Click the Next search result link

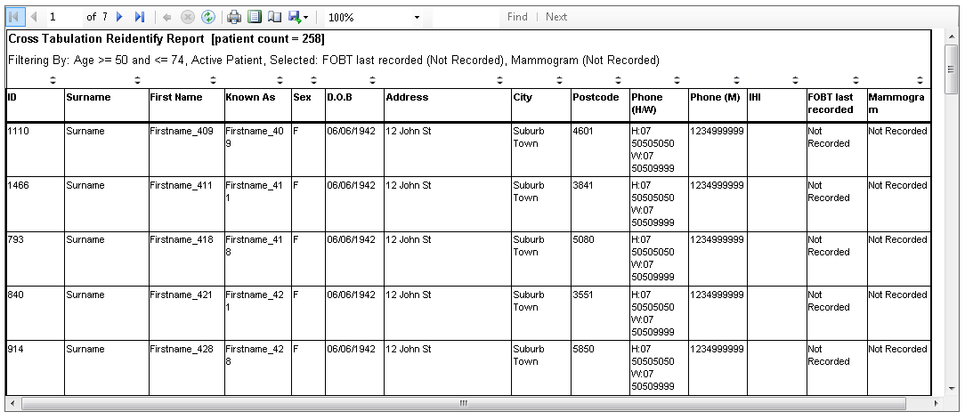pyautogui.click(x=556, y=17)
